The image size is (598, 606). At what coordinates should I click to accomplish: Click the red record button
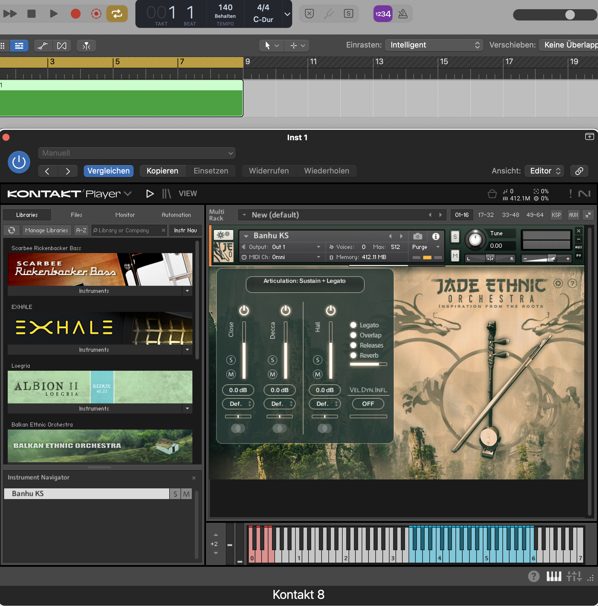point(76,14)
